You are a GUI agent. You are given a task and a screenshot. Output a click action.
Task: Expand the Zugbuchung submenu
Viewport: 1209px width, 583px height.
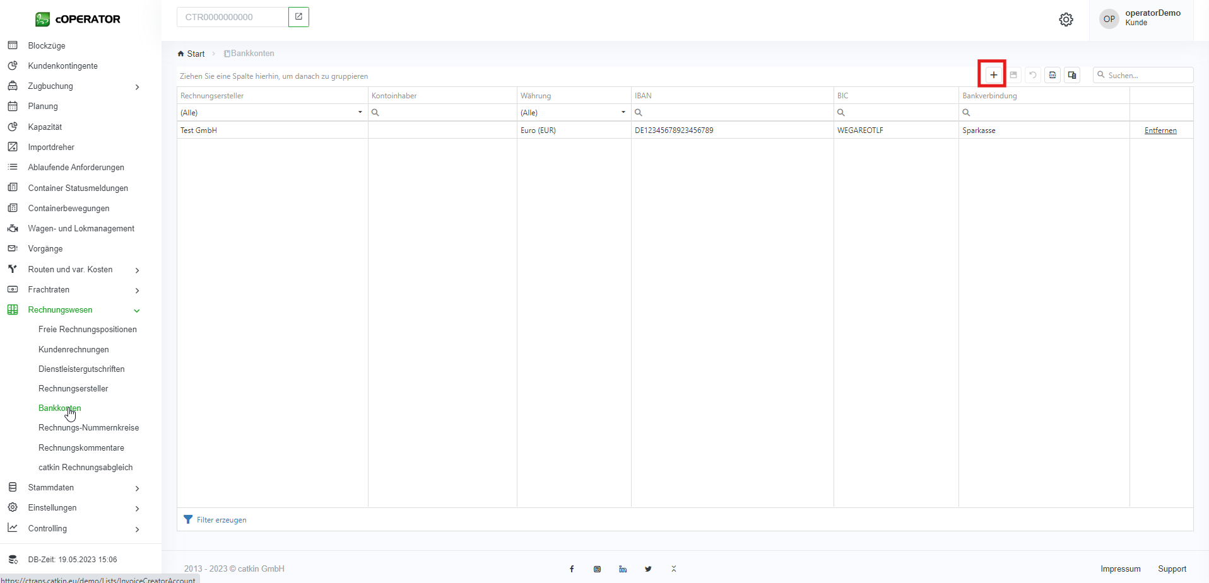pos(137,87)
